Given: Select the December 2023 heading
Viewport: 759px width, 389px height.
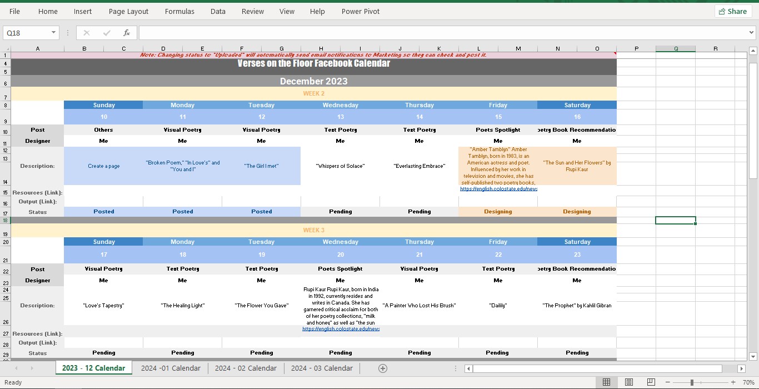Looking at the screenshot, I should tap(314, 81).
